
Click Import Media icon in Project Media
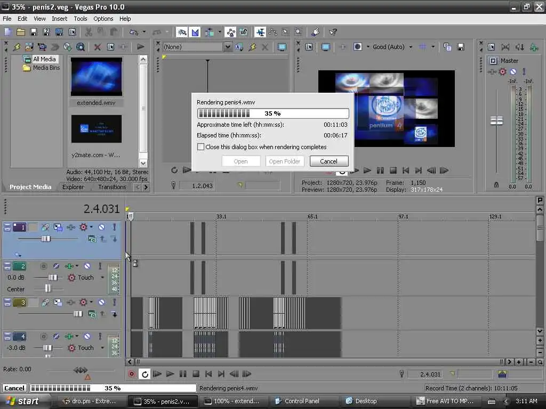tap(29, 47)
